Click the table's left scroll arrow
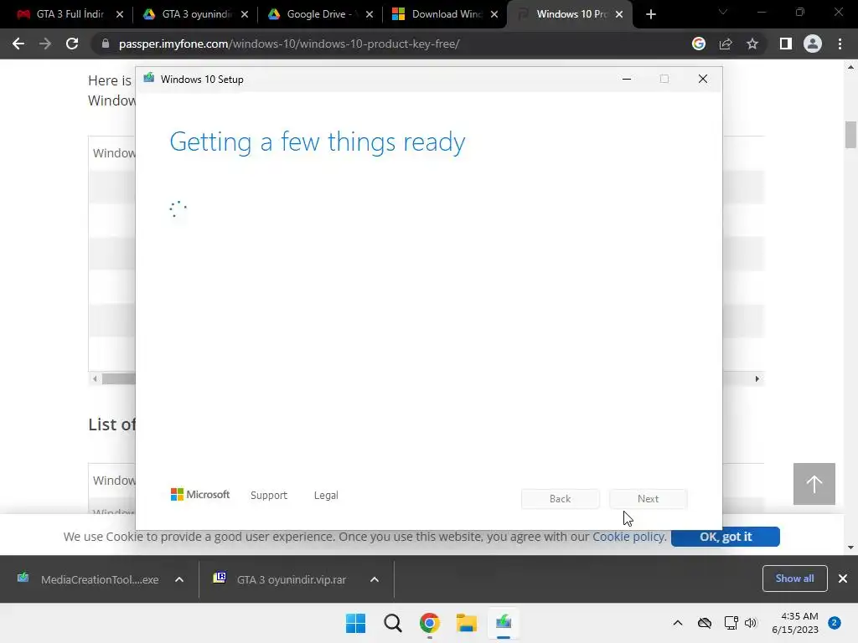858x643 pixels. click(95, 379)
